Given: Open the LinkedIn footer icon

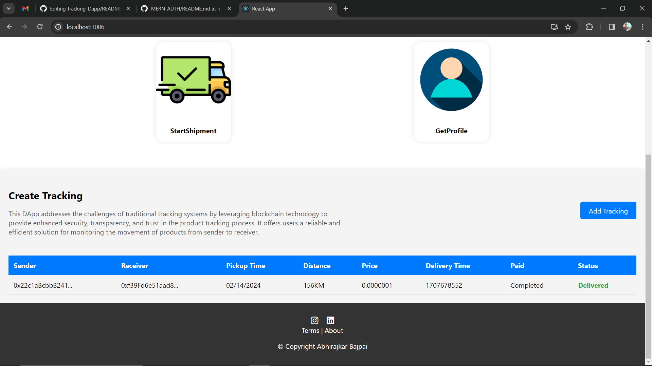Looking at the screenshot, I should pos(330,320).
